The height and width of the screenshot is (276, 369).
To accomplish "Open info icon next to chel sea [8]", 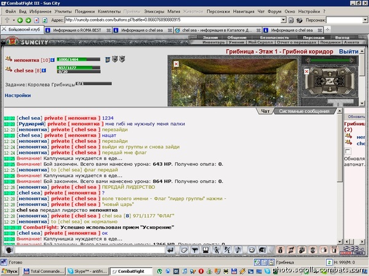I will (44, 71).
